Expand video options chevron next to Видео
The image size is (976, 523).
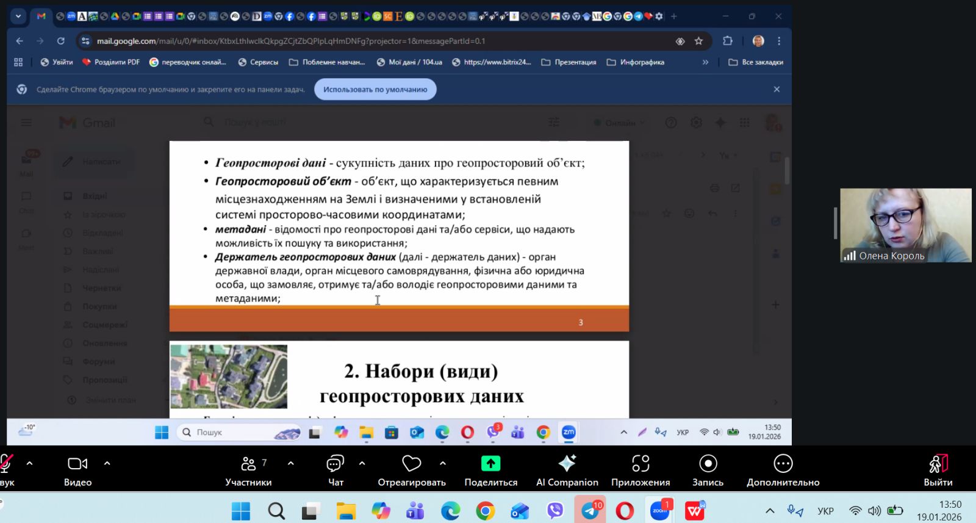click(107, 463)
